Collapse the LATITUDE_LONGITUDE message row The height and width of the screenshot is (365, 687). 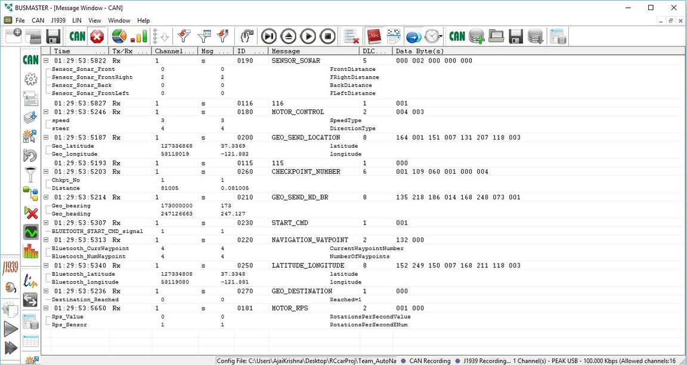[46, 265]
